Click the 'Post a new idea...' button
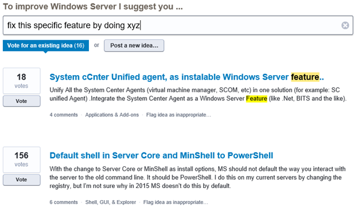Screen dimensions: 358x211 134,46
